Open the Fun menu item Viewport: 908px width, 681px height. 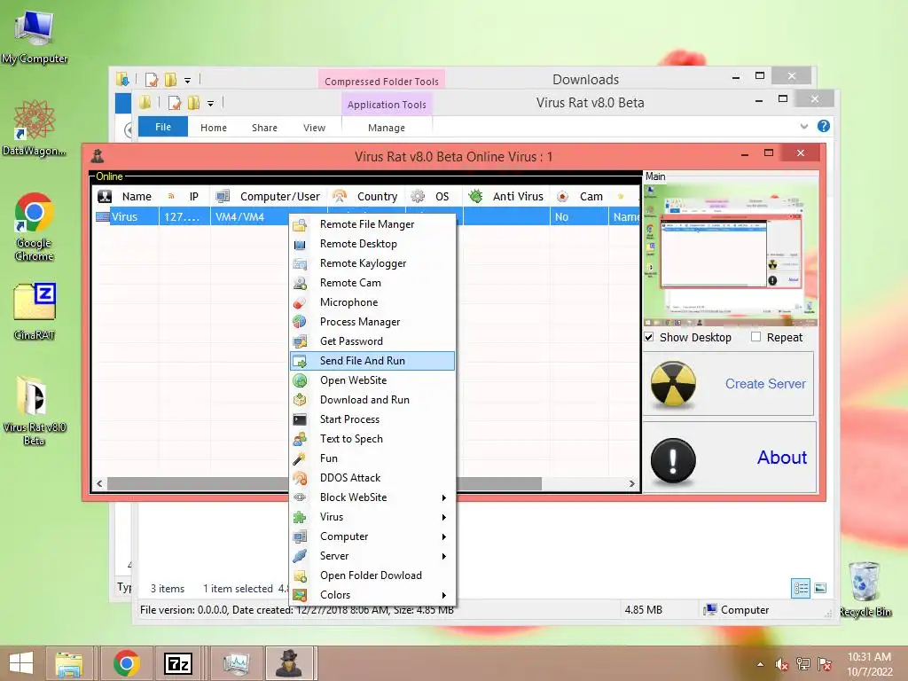(372, 458)
